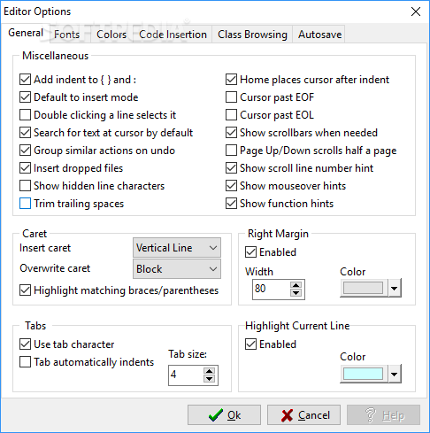Confirm settings with the Ok button
This screenshot has width=430, height=433.
tap(224, 415)
